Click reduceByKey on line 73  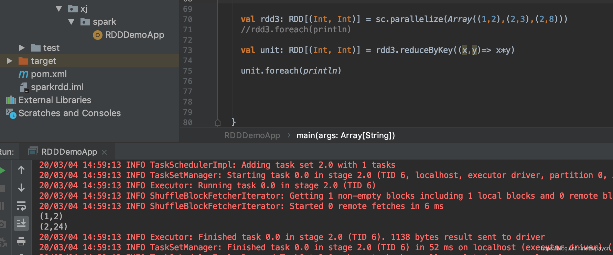(x=426, y=50)
